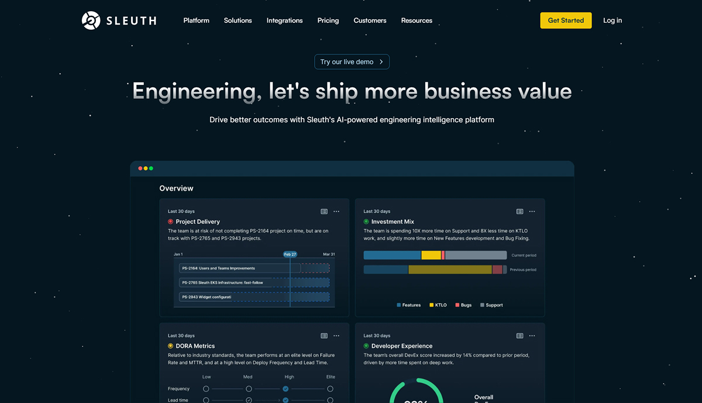This screenshot has height=403, width=702.
Task: Click the Sleuth logo in the header
Action: click(x=119, y=20)
